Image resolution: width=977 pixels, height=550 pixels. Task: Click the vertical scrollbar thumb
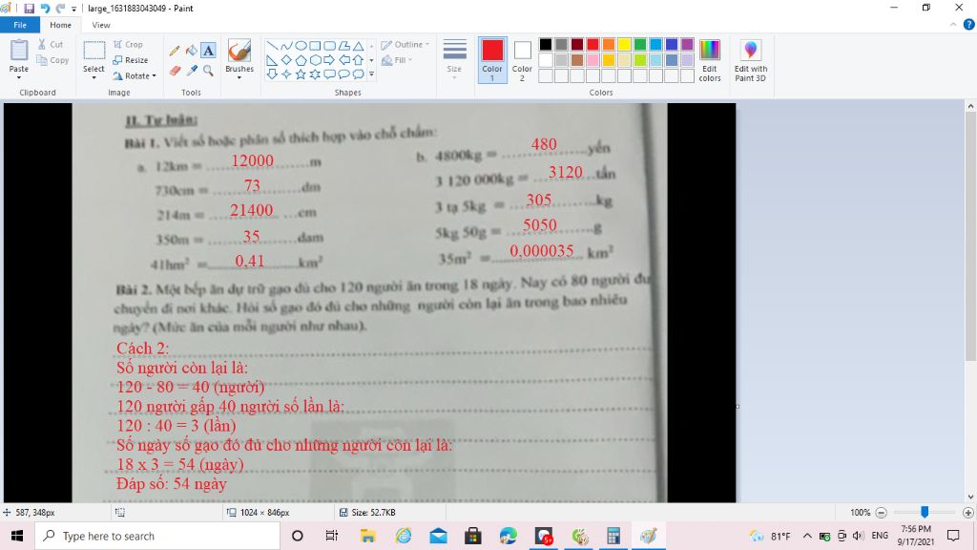coord(970,237)
